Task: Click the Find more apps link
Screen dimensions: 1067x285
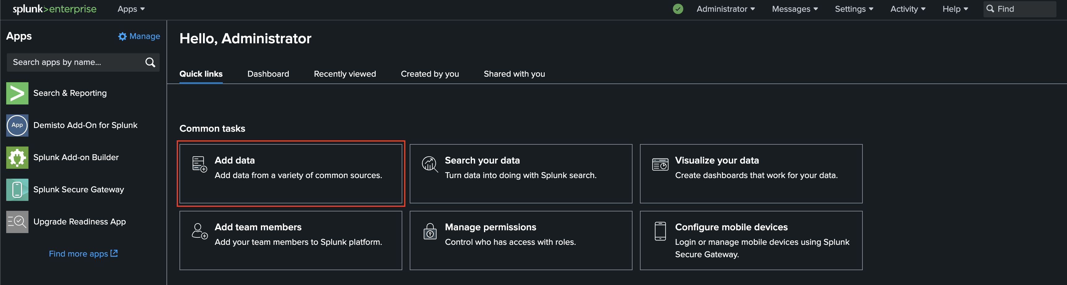Action: (x=83, y=253)
